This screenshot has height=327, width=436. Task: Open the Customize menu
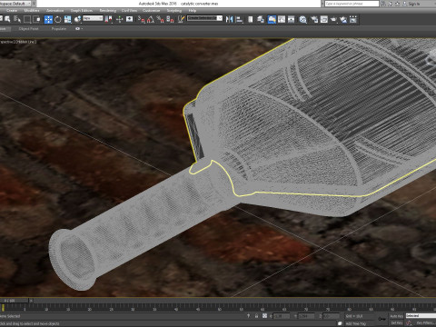point(151,11)
